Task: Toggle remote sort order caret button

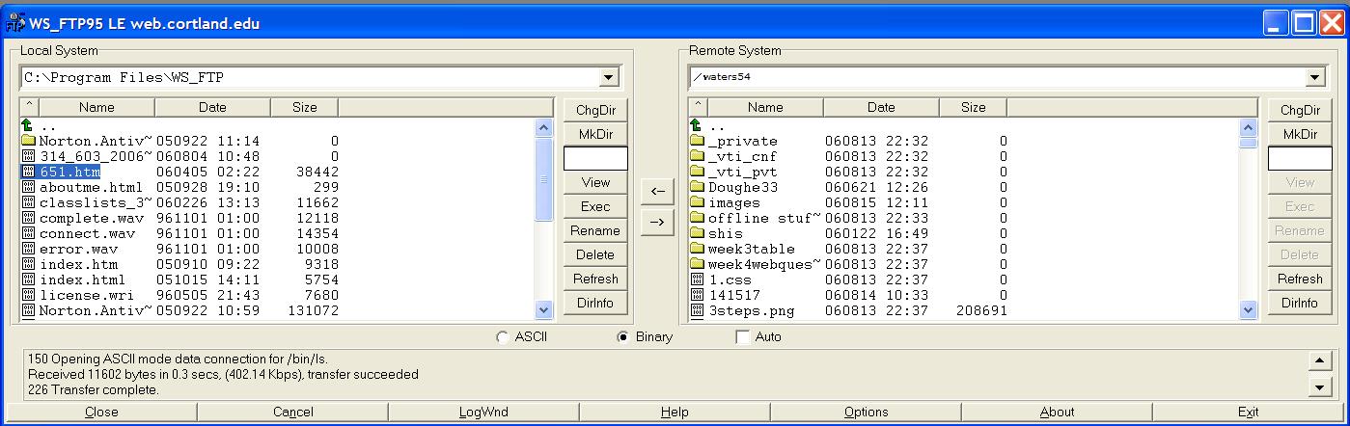Action: coord(698,107)
